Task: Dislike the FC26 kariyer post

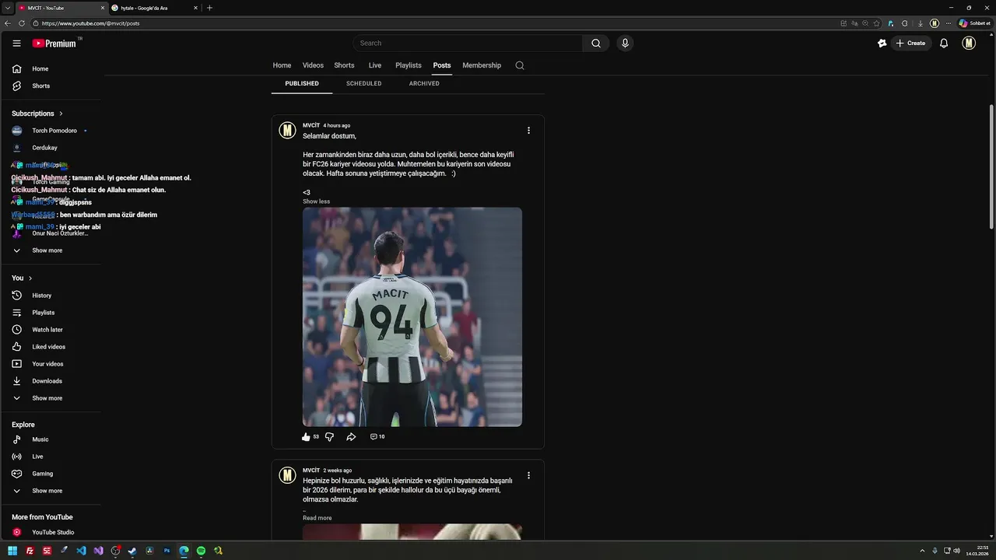Action: (329, 437)
